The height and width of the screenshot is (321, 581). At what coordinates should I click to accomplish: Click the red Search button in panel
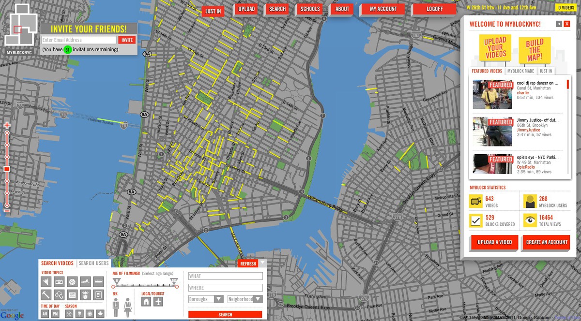(x=225, y=314)
